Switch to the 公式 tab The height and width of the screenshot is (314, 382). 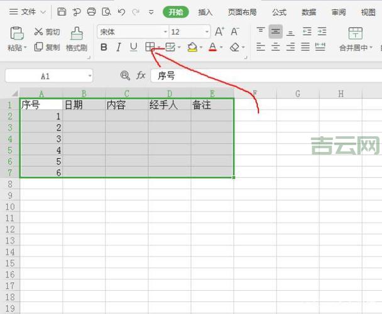point(279,12)
